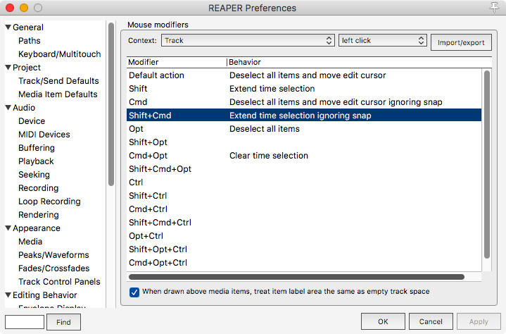The width and height of the screenshot is (506, 334).
Task: Click 'Extend time selection' behavior for Shift
Action: (272, 89)
